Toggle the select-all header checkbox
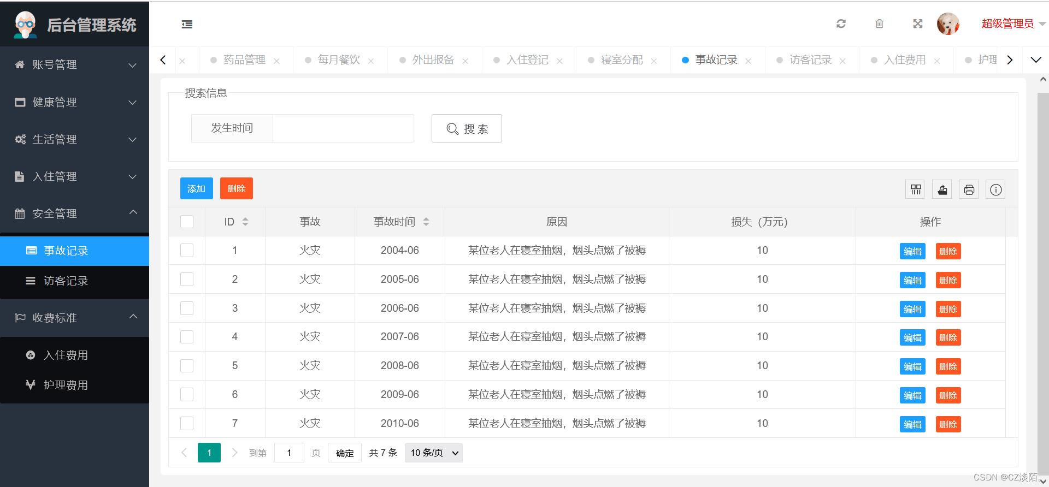Image resolution: width=1049 pixels, height=487 pixels. (x=187, y=222)
